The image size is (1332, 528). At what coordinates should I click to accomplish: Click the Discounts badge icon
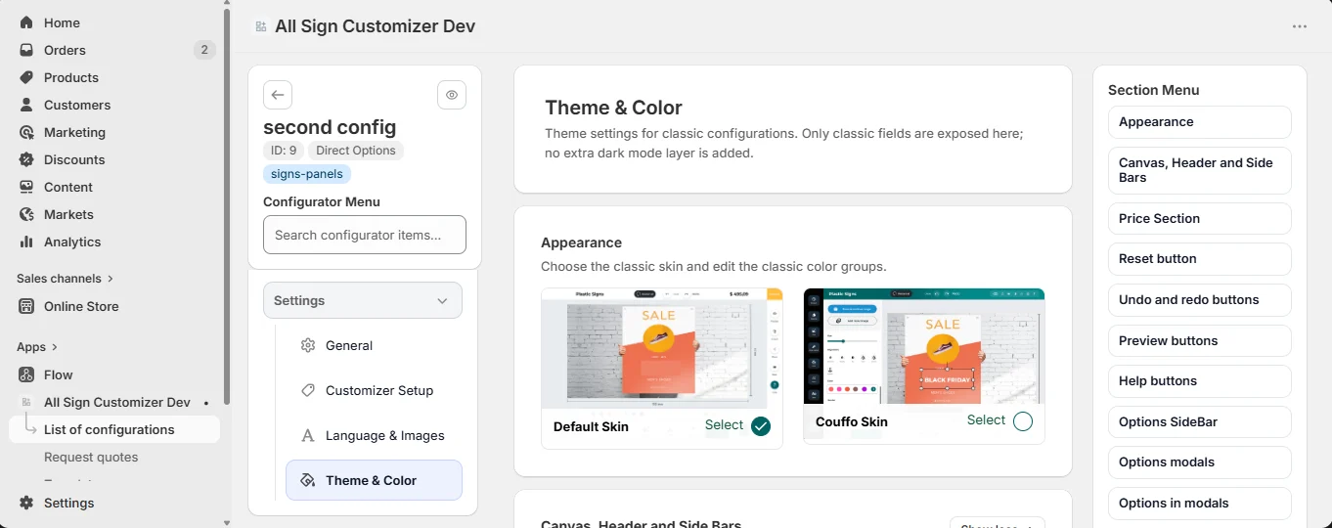[x=26, y=159]
